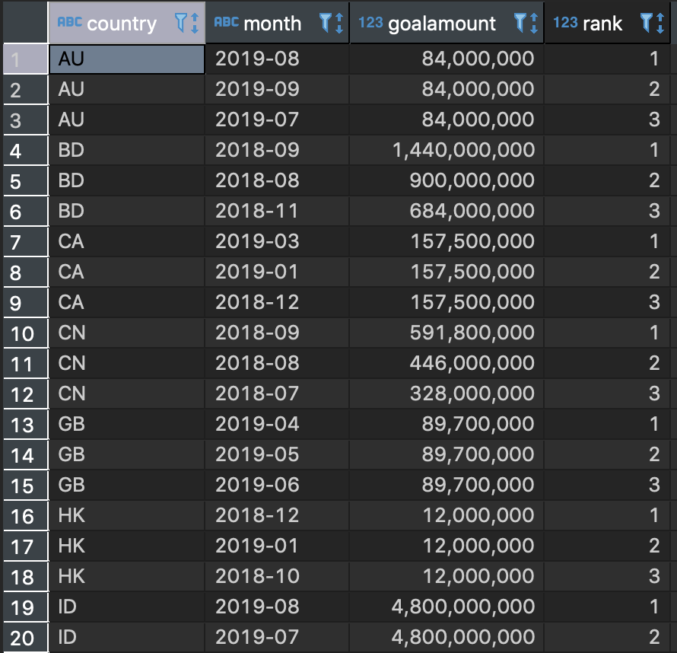Click goalamount 1,440,000,000 cell
This screenshot has height=653, width=677.
click(x=447, y=150)
